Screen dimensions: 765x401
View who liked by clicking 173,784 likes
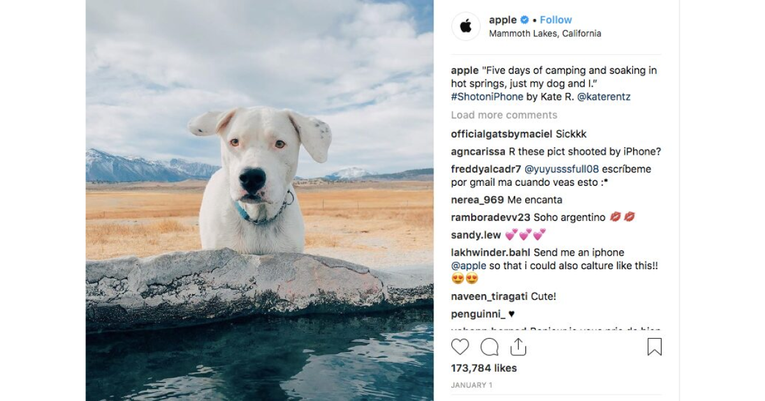click(x=483, y=368)
